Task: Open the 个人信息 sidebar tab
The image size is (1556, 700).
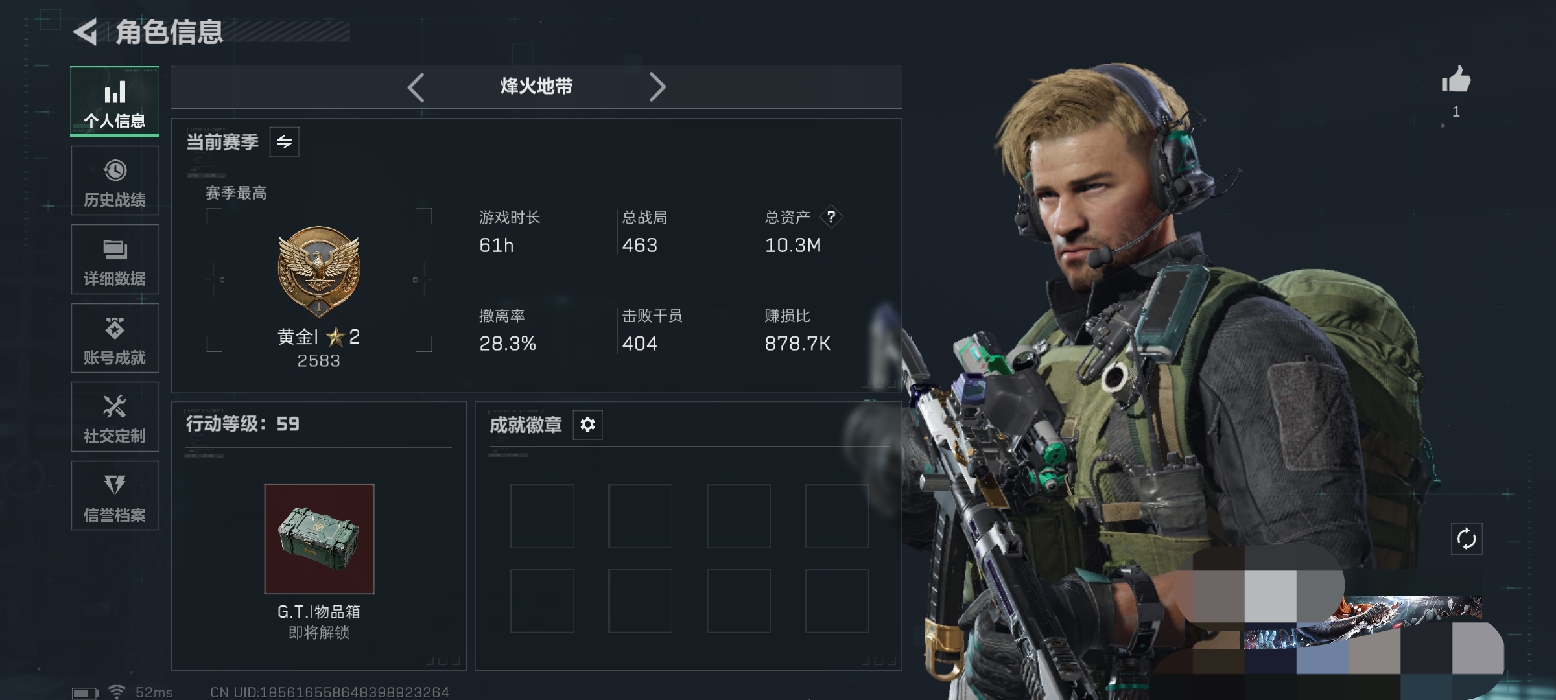Action: [x=115, y=102]
